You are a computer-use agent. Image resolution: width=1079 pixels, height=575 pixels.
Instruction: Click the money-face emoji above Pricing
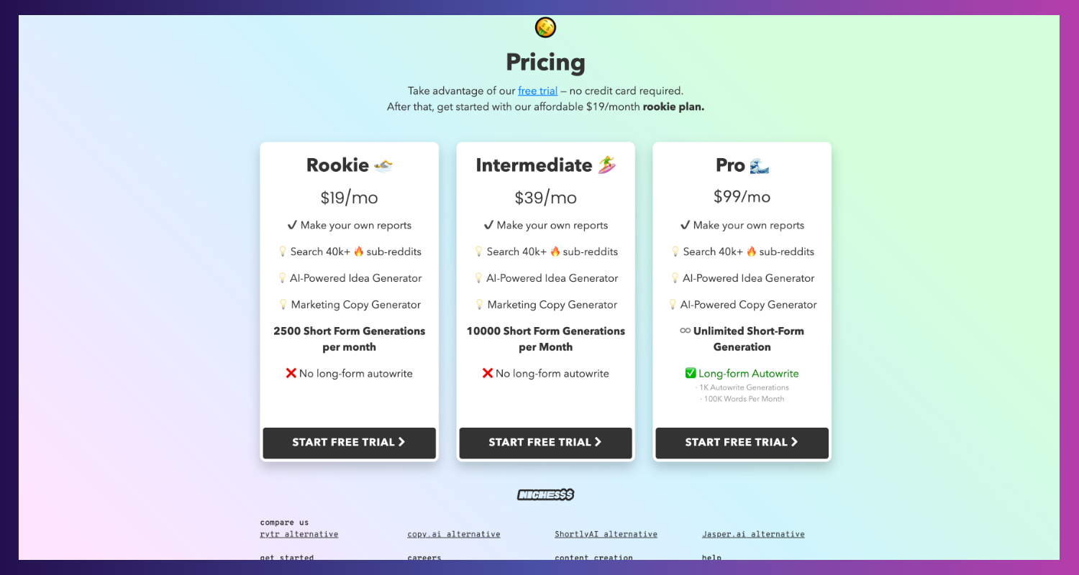545,27
